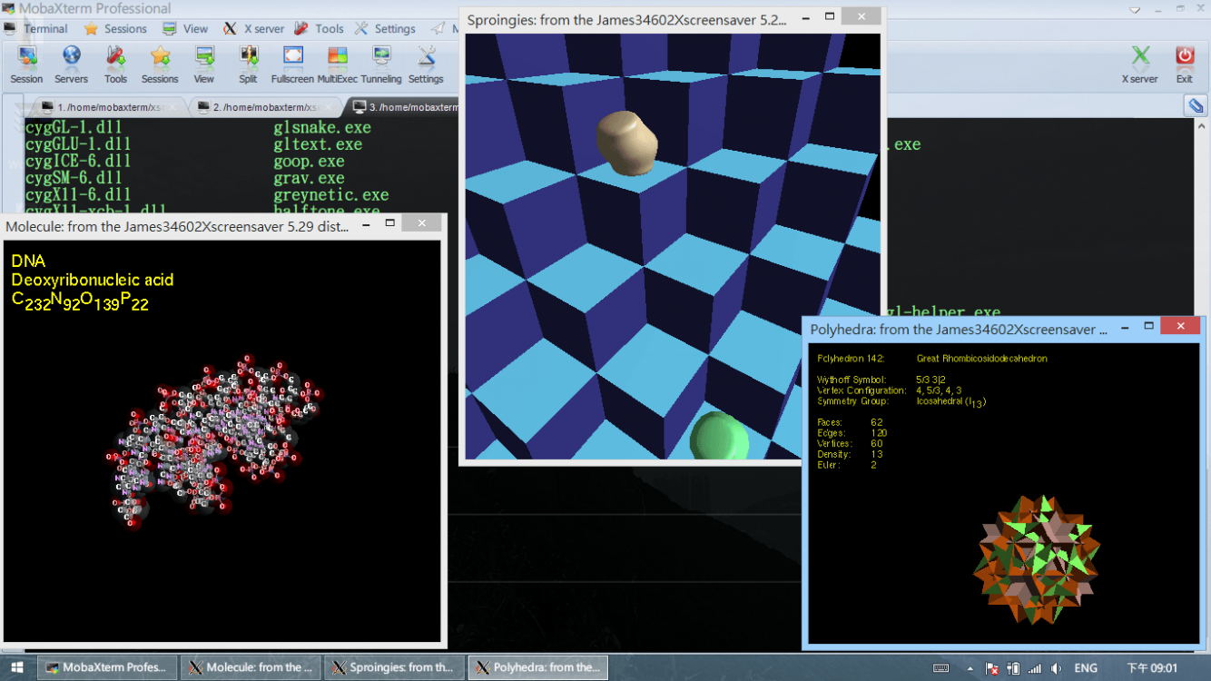1211x681 pixels.
Task: Click the action center flag tray icon
Action: point(992,668)
